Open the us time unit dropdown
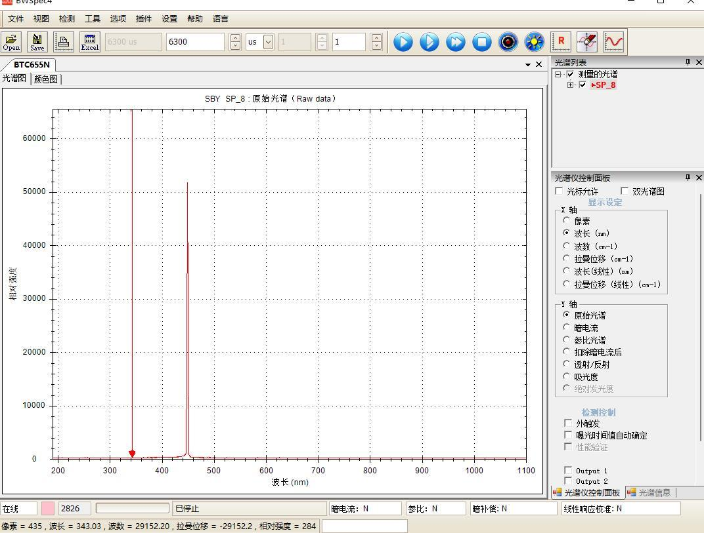The height and width of the screenshot is (533, 704). click(x=268, y=42)
